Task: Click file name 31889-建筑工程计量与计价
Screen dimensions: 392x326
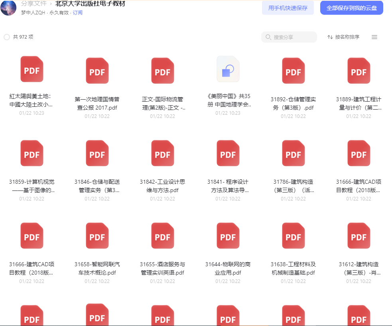Action: (x=359, y=104)
